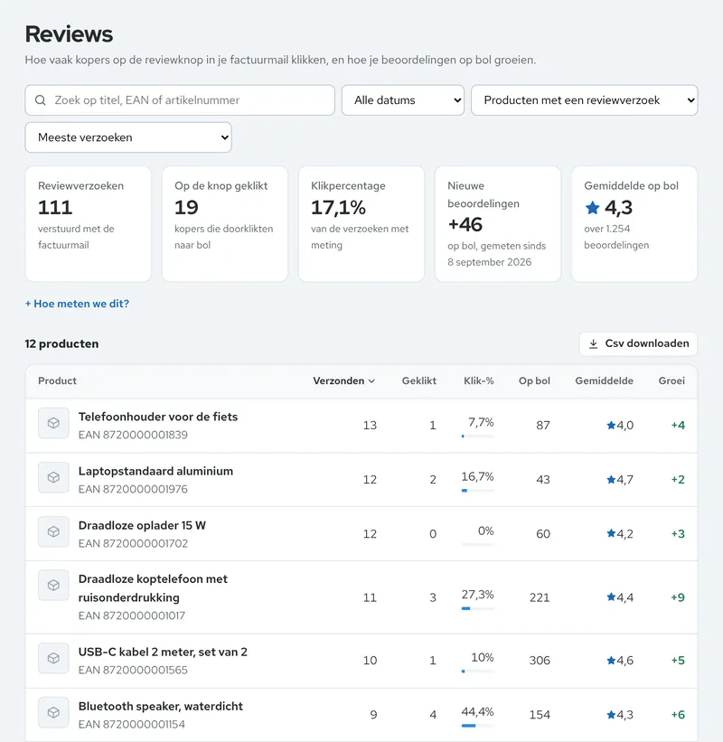723x742 pixels.
Task: Click the star beside rating 4,3 in Bluetooth row
Action: click(x=611, y=715)
